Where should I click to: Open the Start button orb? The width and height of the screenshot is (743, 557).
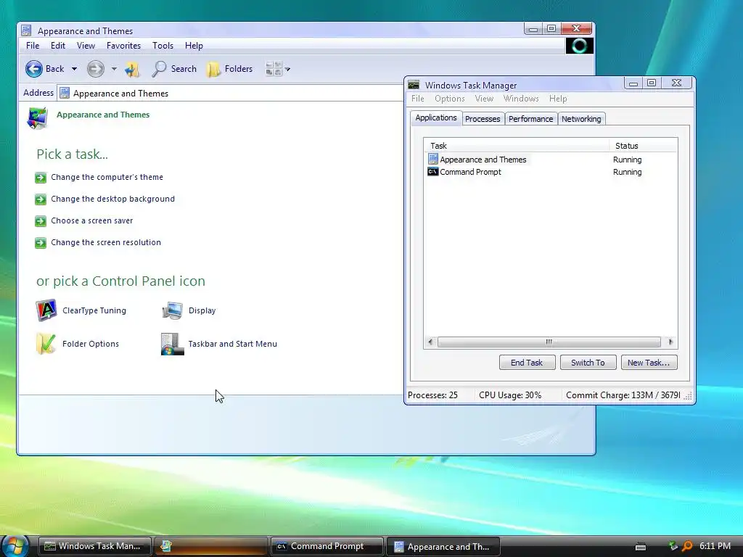pos(15,545)
